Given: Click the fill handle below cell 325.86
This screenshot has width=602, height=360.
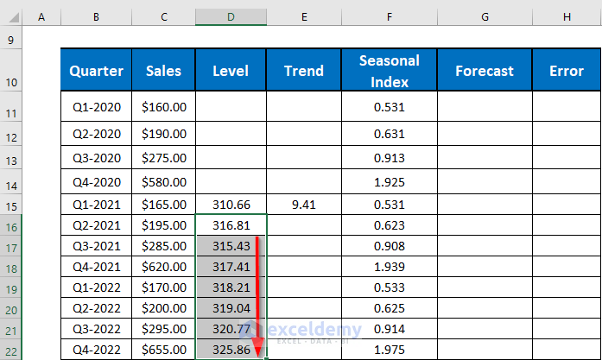Looking at the screenshot, I should click(268, 358).
